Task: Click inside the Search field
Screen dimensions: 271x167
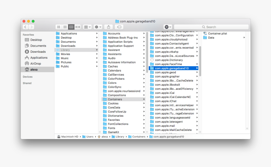Action: tap(211, 27)
